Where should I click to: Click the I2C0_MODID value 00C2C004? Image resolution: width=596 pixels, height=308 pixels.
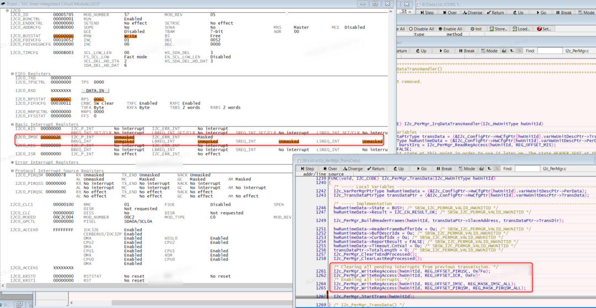(63, 217)
